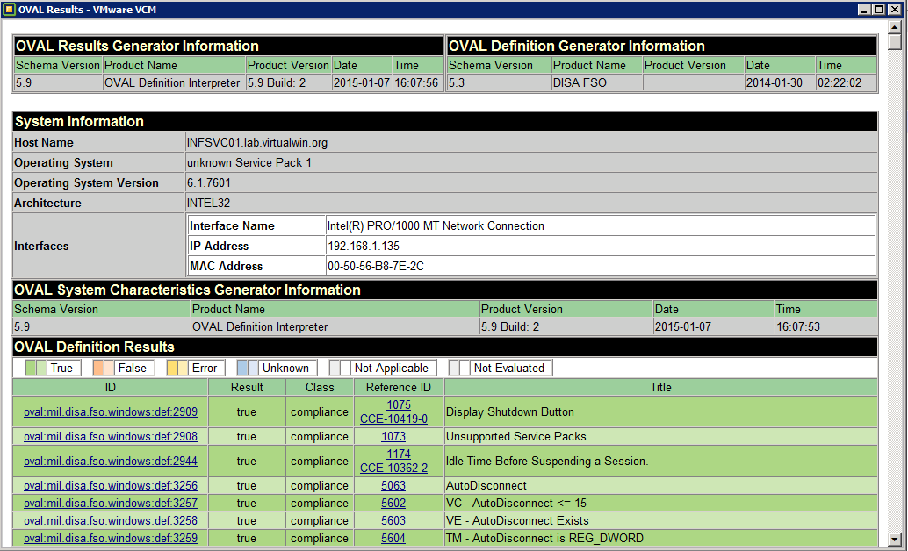Follow reference link 5603

[x=393, y=521]
